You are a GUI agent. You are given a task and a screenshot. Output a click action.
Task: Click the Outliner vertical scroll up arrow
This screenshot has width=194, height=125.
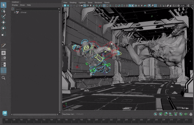click(60, 12)
